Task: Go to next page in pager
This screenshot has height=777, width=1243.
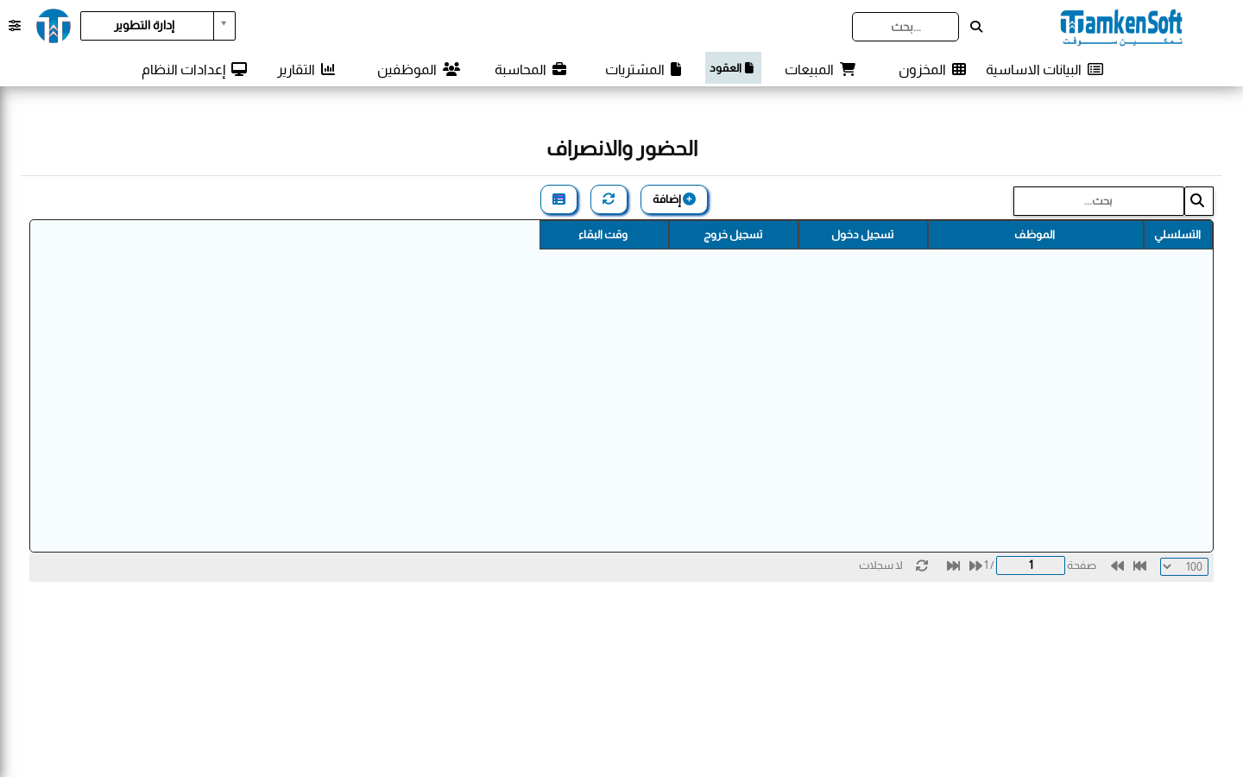Action: coord(975,565)
